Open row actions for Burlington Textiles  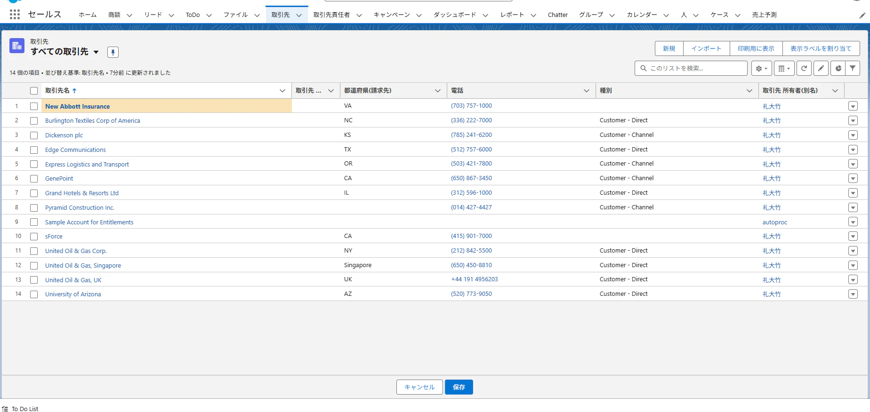click(x=853, y=121)
